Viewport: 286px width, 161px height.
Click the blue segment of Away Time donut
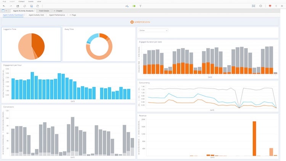click(x=92, y=37)
